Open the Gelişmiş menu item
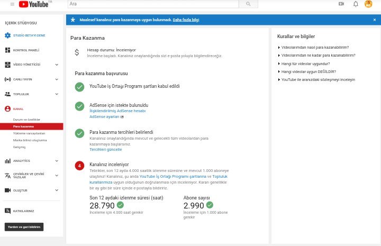Viewport: 381px width, 246px height. 19,147
